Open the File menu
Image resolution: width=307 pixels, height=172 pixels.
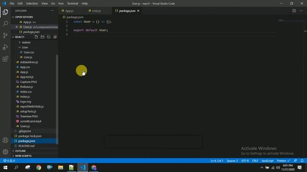(x=12, y=3)
